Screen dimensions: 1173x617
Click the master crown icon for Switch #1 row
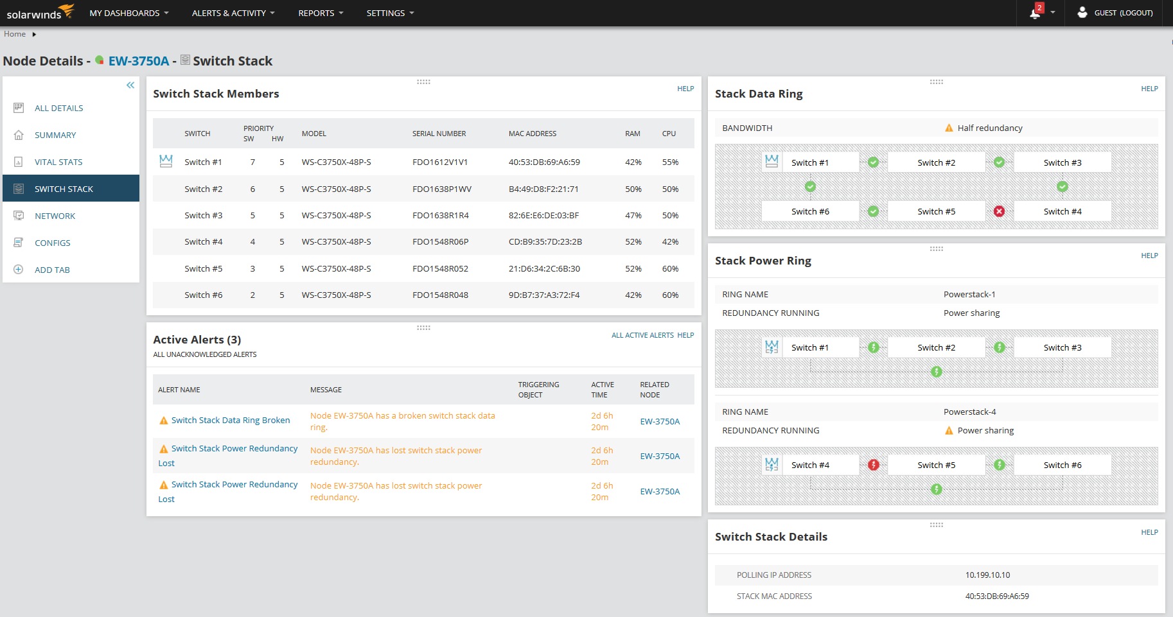point(166,161)
